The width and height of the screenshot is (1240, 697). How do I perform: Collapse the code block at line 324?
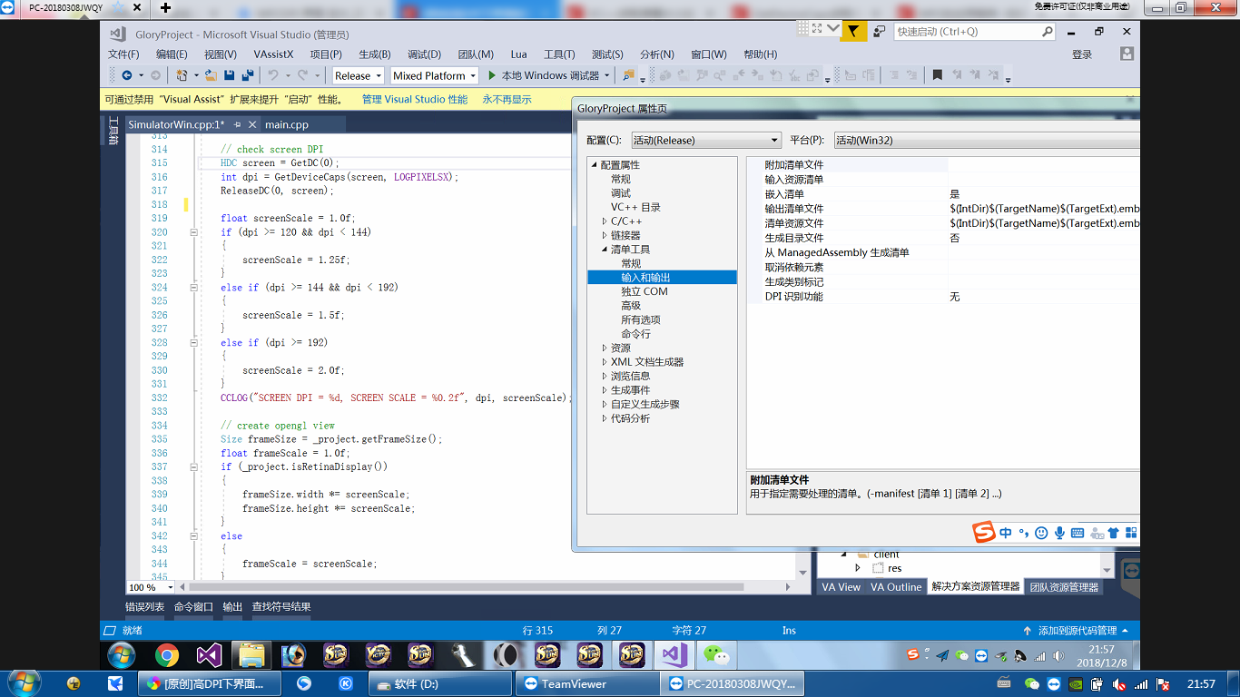pos(194,288)
